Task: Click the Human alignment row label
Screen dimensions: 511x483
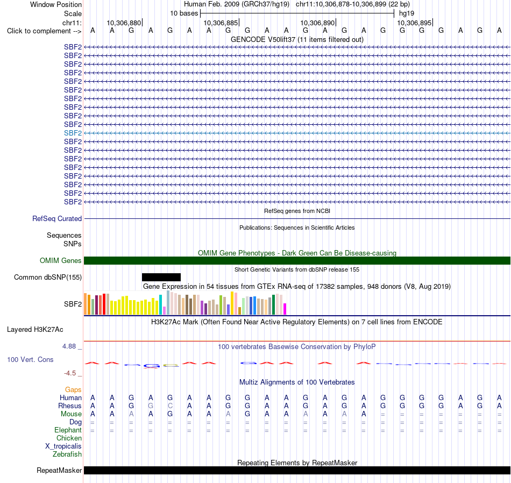Action: point(70,397)
